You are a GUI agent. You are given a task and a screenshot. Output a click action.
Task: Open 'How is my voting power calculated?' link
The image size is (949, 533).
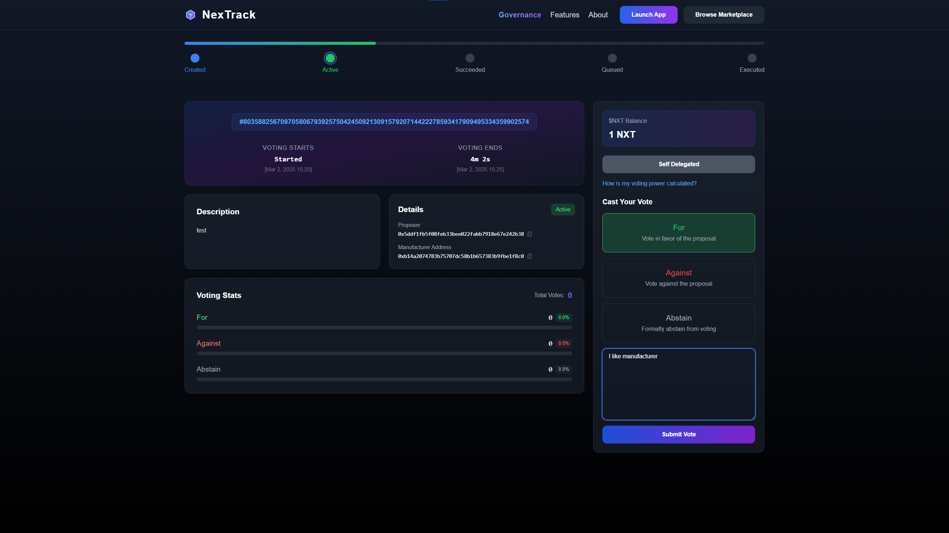click(x=649, y=183)
